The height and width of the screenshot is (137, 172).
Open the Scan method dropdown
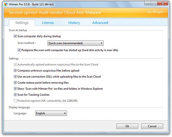tap(75, 43)
